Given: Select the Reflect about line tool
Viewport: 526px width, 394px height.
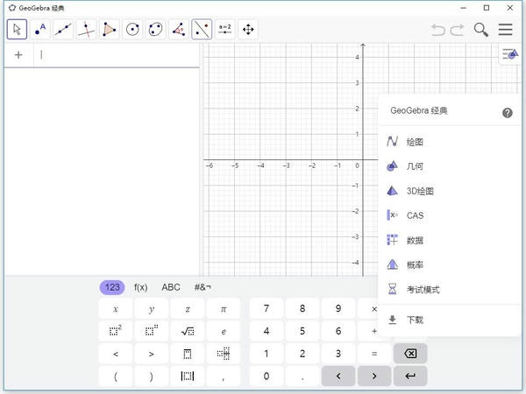Looking at the screenshot, I should 202,30.
